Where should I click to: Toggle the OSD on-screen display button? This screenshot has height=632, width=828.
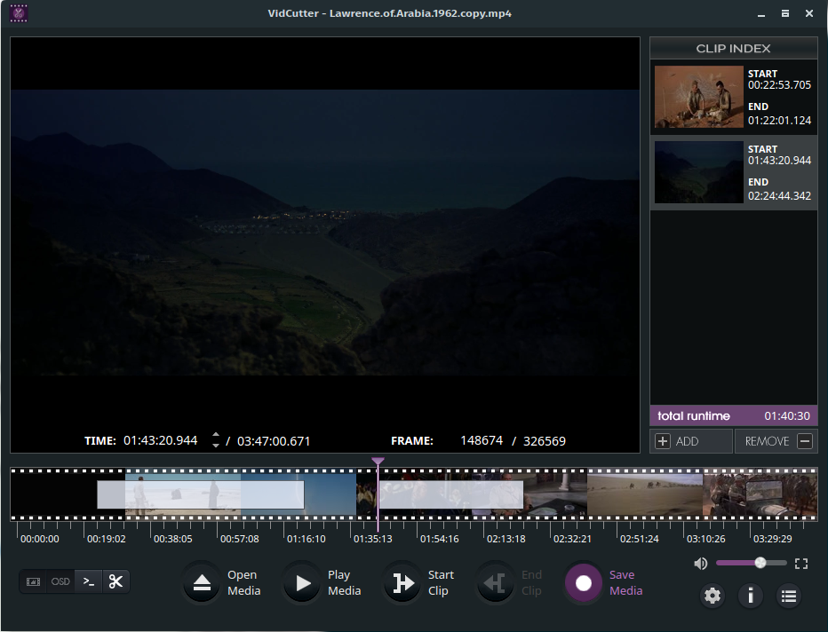pyautogui.click(x=60, y=581)
